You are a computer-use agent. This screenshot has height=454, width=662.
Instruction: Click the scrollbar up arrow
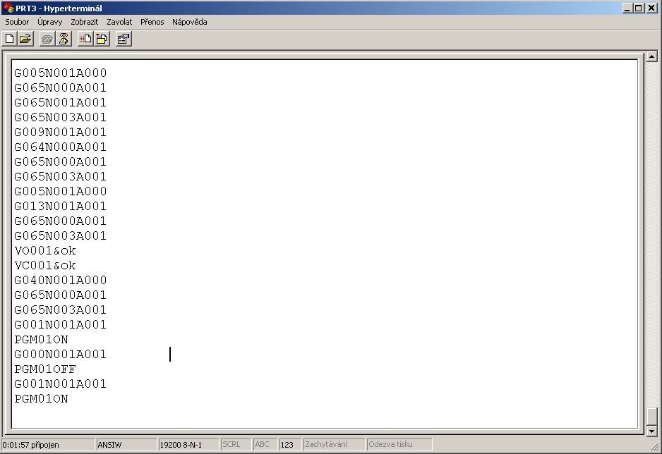click(652, 56)
